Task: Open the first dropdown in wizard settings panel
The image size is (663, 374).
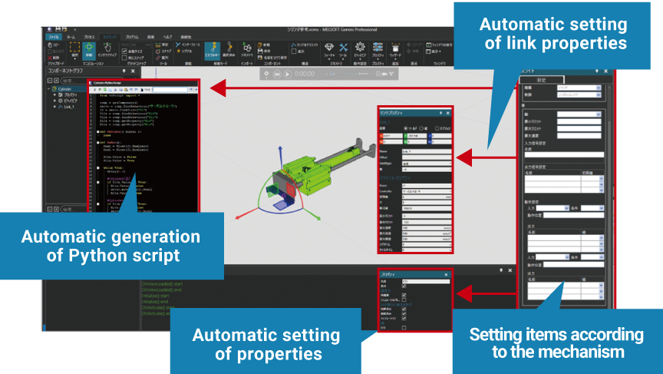Action: [x=579, y=88]
